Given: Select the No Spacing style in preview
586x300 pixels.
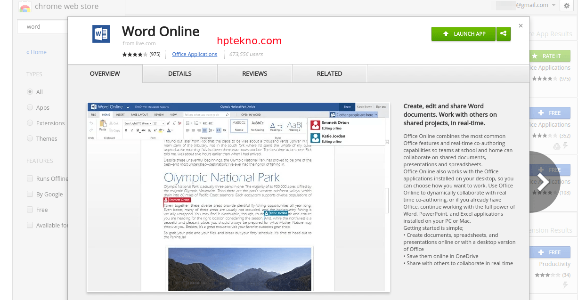Looking at the screenshot, I should pyautogui.click(x=258, y=126).
